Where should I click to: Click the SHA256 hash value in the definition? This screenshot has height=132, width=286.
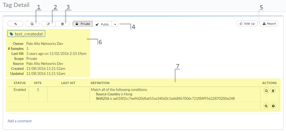click(x=173, y=98)
